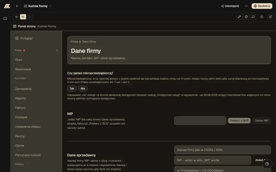The image size is (276, 172).
Task: Click the NIP field in Dane sprzedawcy
Action: [x=213, y=160]
